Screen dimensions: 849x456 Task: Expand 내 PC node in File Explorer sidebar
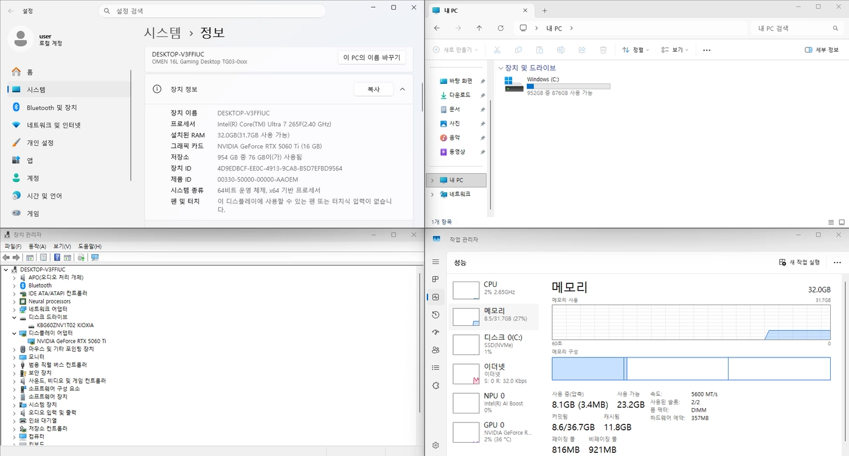point(432,180)
